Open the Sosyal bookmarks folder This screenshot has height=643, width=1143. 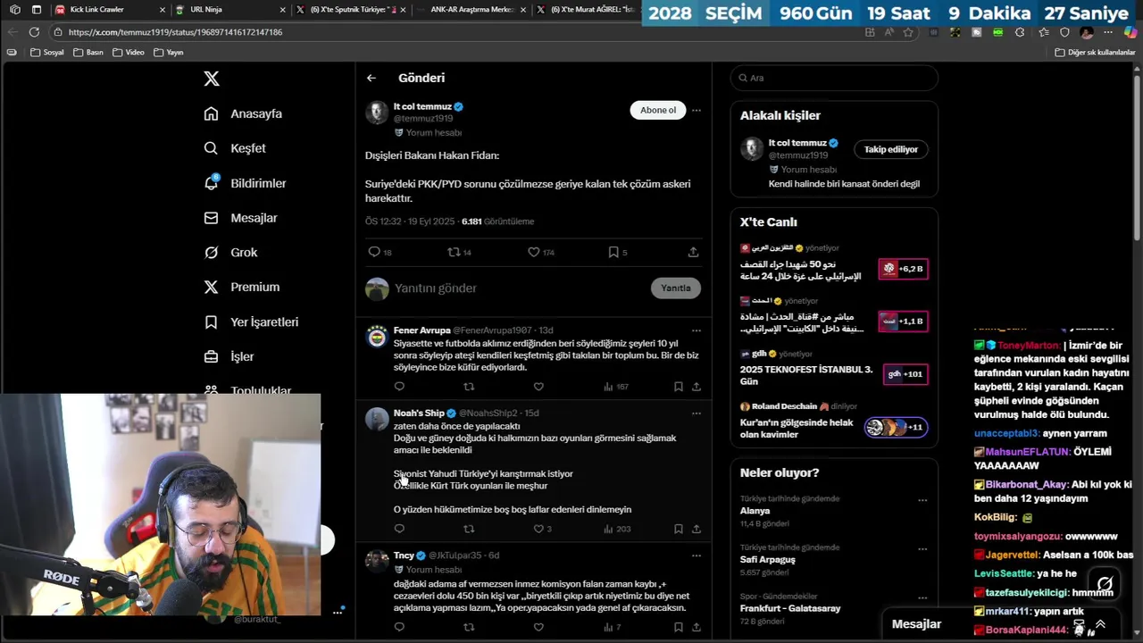[47, 52]
